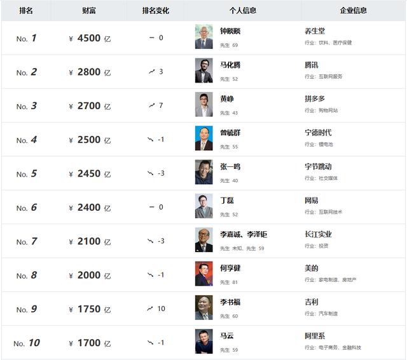Click the 拼多多 company name
The height and width of the screenshot is (360, 407).
click(315, 99)
